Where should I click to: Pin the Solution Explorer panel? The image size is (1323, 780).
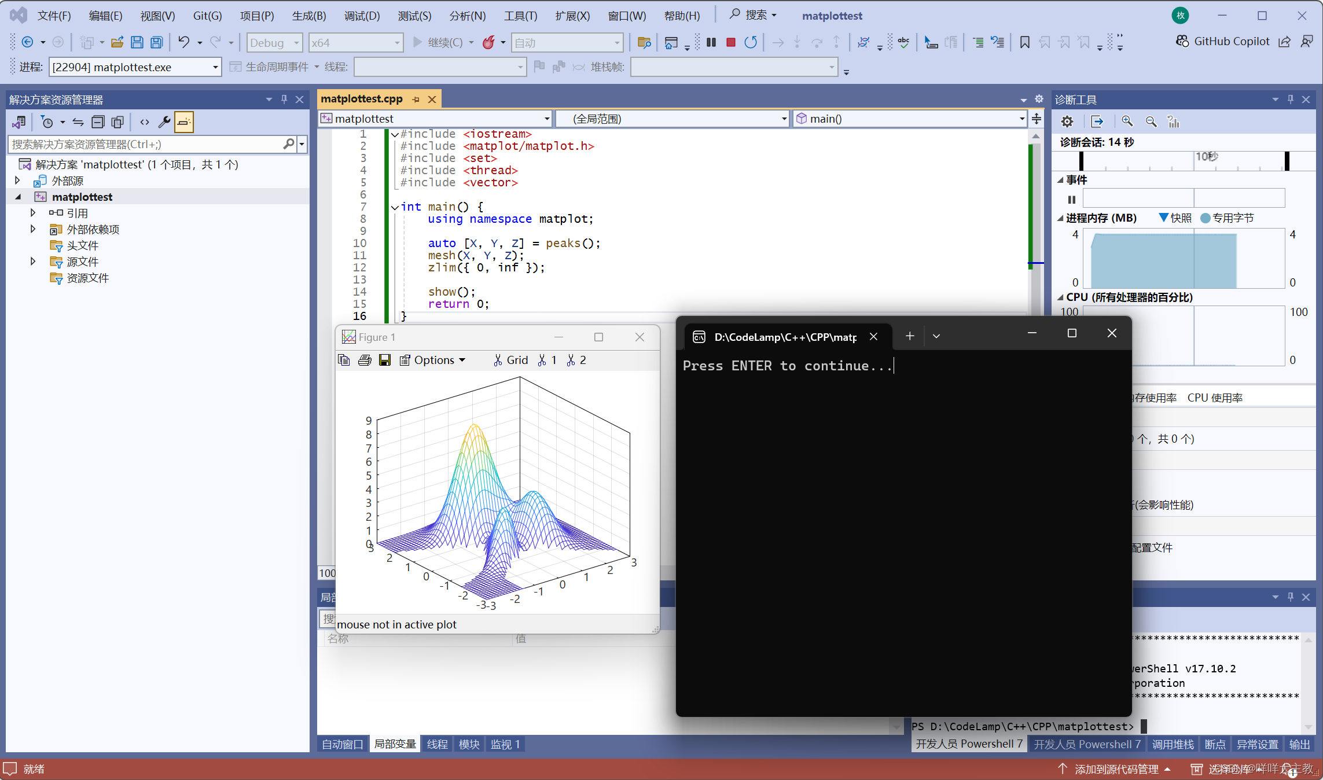284,99
